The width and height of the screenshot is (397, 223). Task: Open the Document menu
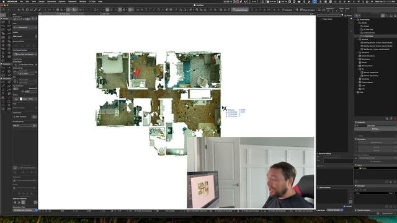[51, 1]
